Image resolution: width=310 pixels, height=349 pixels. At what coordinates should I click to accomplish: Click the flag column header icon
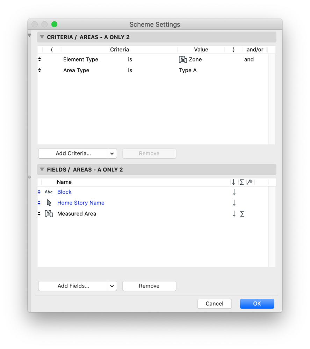coord(250,182)
